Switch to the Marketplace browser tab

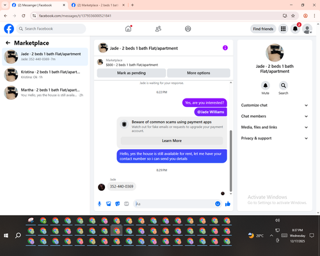[x=98, y=5]
